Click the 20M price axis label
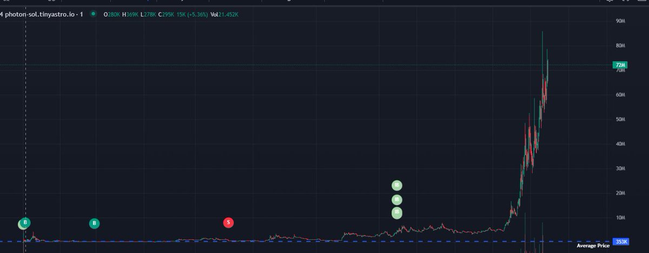 click(x=620, y=194)
